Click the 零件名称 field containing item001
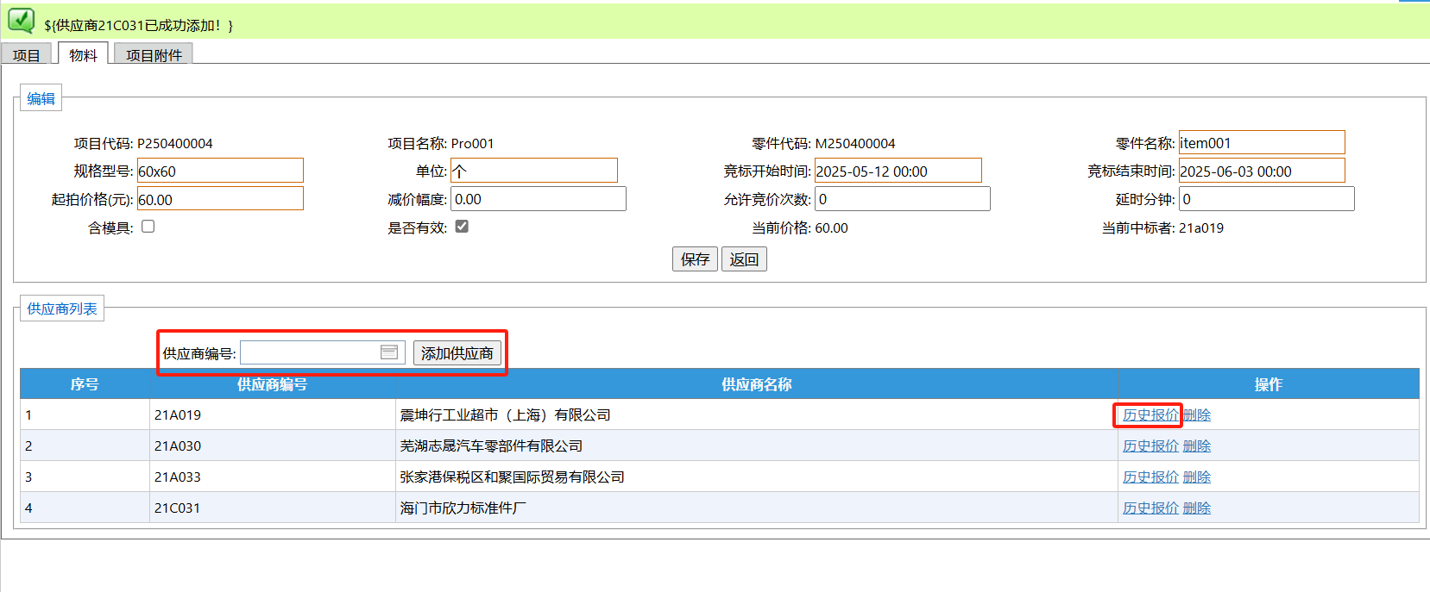The width and height of the screenshot is (1430, 592). [1261, 143]
